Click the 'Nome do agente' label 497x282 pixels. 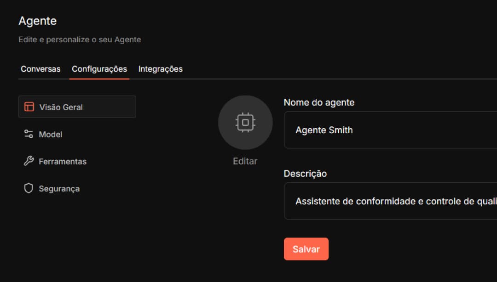[319, 102]
